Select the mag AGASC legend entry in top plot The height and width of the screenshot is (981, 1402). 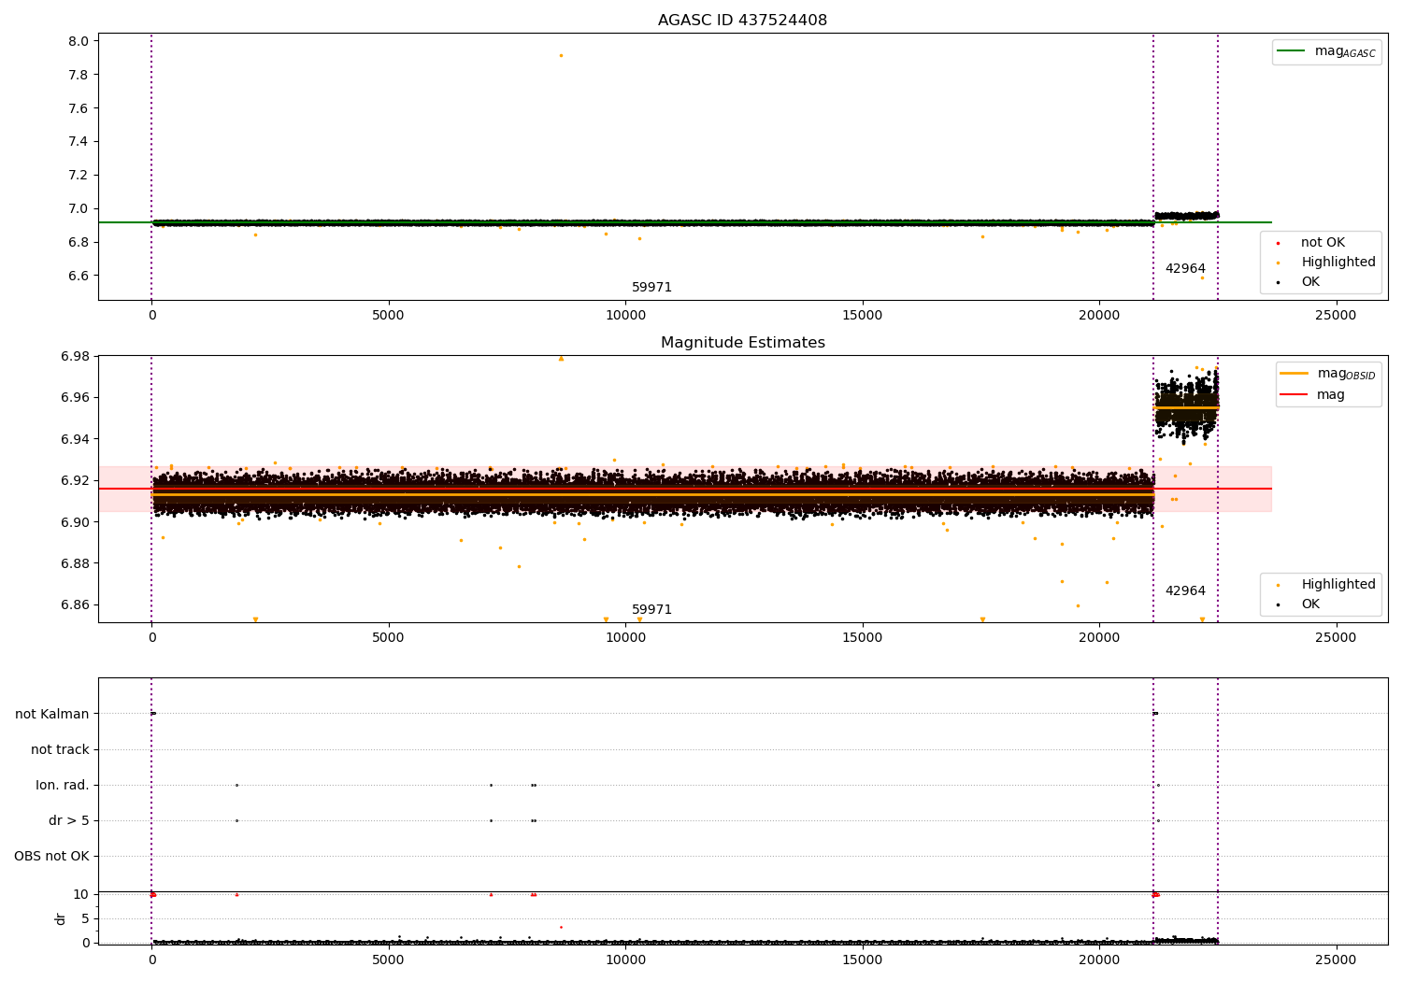1326,51
